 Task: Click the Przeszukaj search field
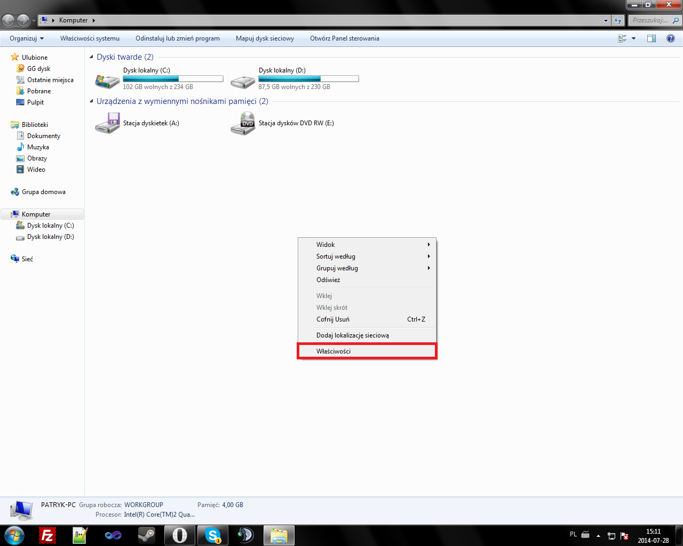tap(650, 20)
